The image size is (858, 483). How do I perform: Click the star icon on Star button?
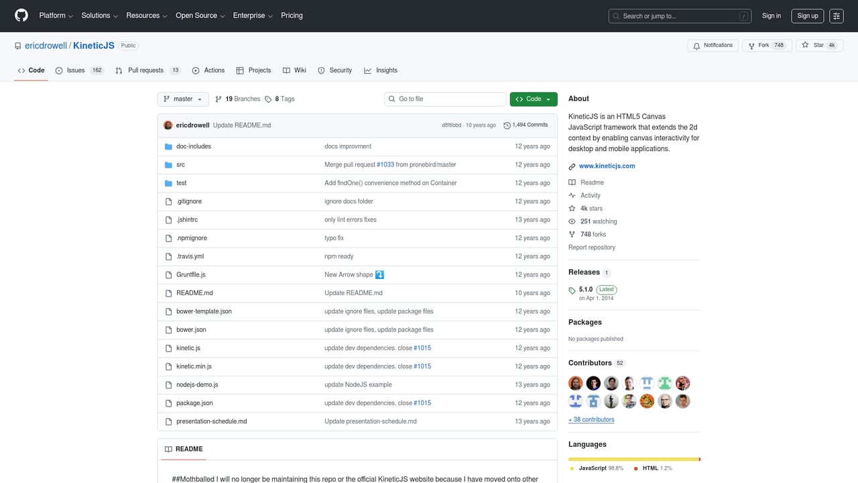point(804,45)
